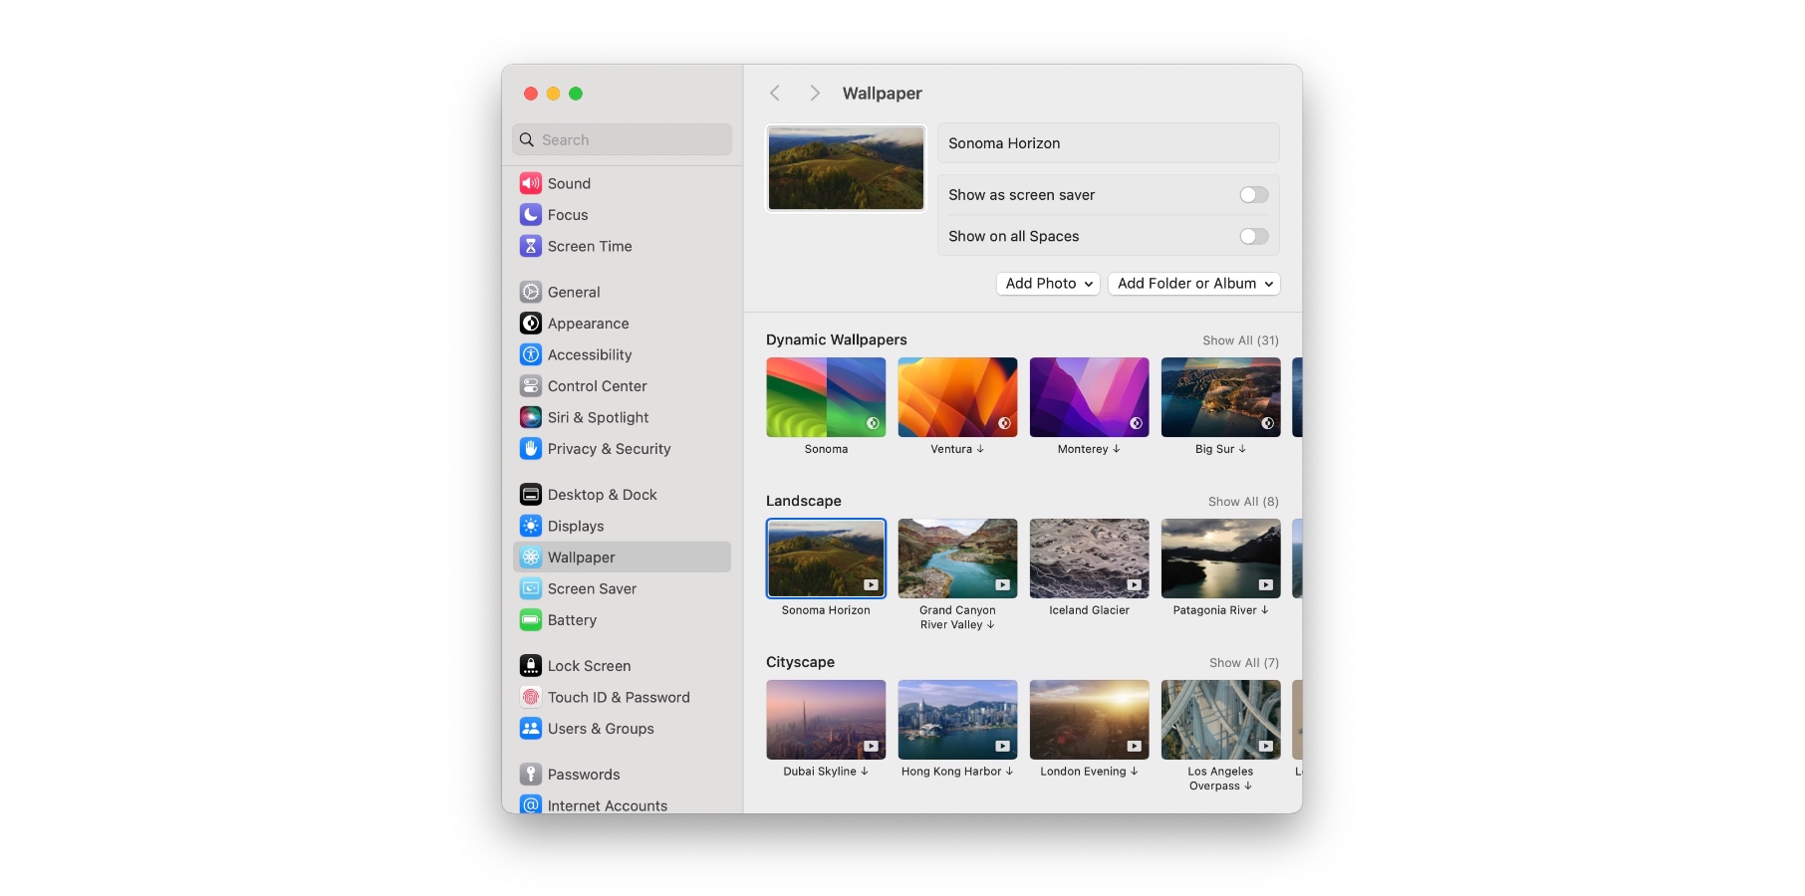The image size is (1805, 896).
Task: Open Screen Time settings
Action: [622, 246]
